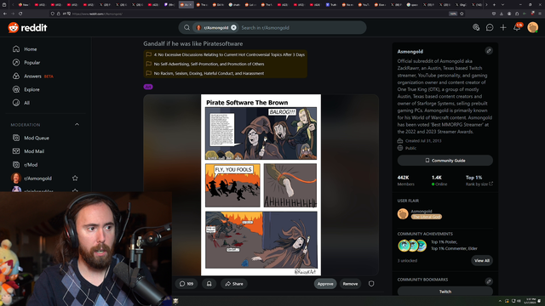Open the Twitch community bookmark

pyautogui.click(x=445, y=292)
